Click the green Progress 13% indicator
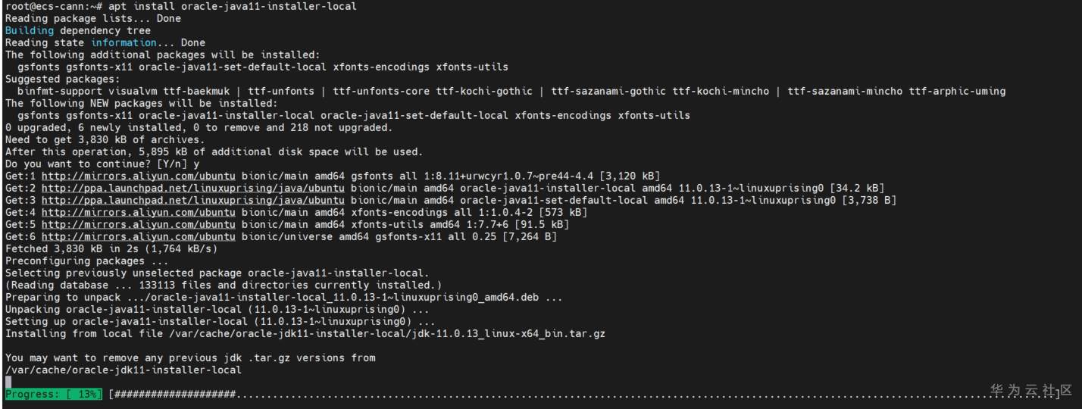This screenshot has width=1082, height=409. coord(54,395)
